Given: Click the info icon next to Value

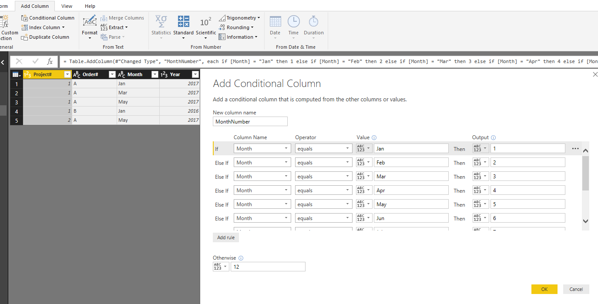Looking at the screenshot, I should 374,137.
